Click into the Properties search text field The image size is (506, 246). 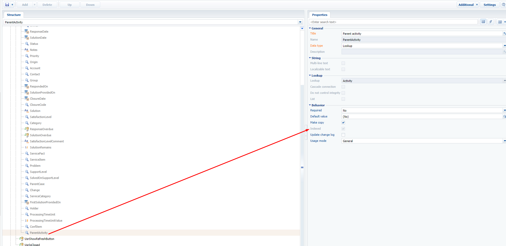393,22
